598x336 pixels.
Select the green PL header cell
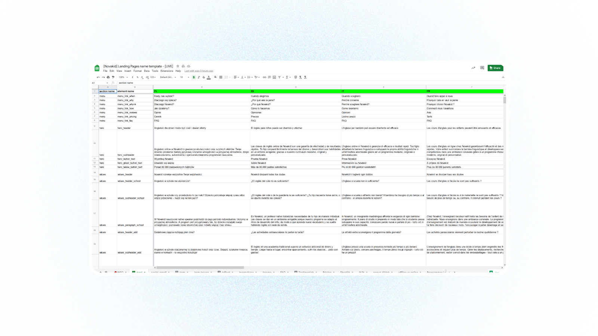click(x=202, y=91)
